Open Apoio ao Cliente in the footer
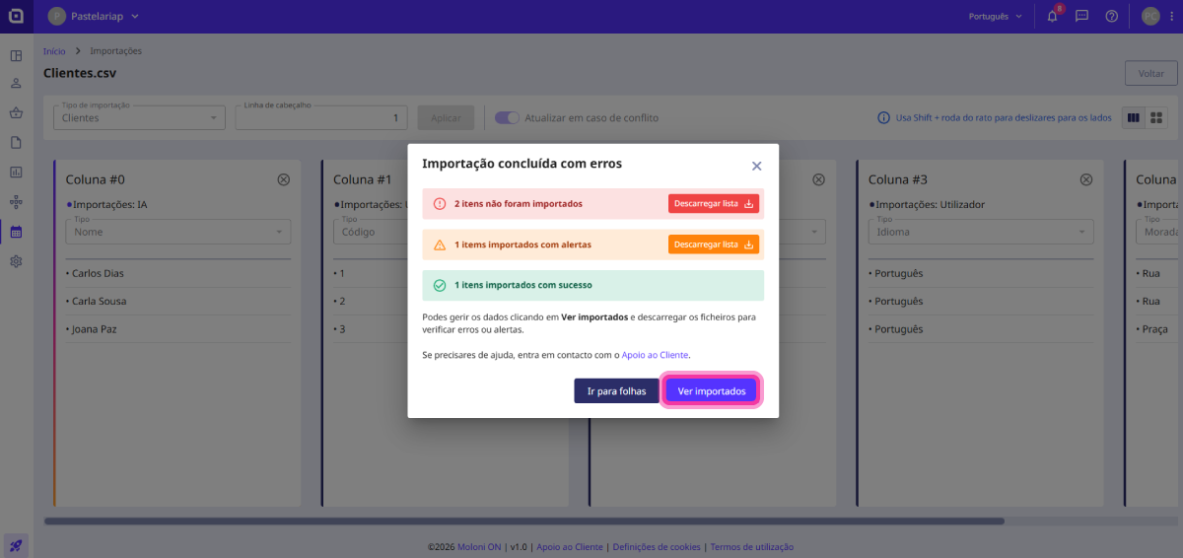Viewport: 1183px width, 558px height. coord(570,547)
